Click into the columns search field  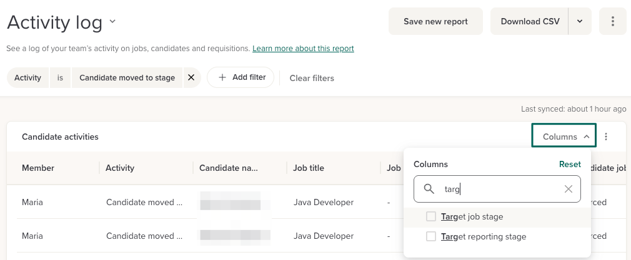click(500, 189)
